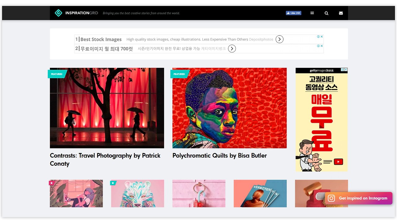Open Polychromatic Quilts by Bisa Butler article
This screenshot has width=397, height=223.
pos(220,155)
